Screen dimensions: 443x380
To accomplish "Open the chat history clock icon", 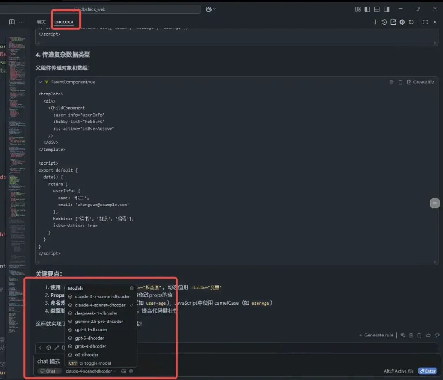I will pos(384,22).
